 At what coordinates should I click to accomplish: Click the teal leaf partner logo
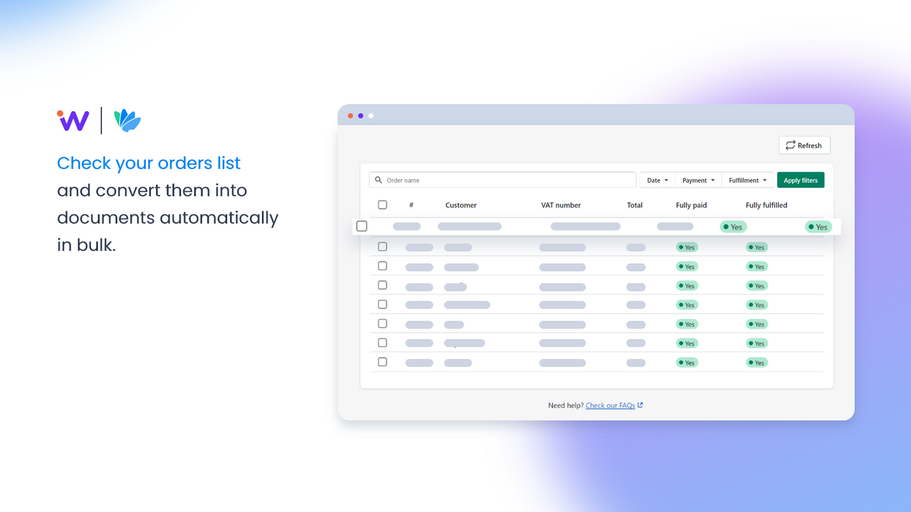(127, 120)
